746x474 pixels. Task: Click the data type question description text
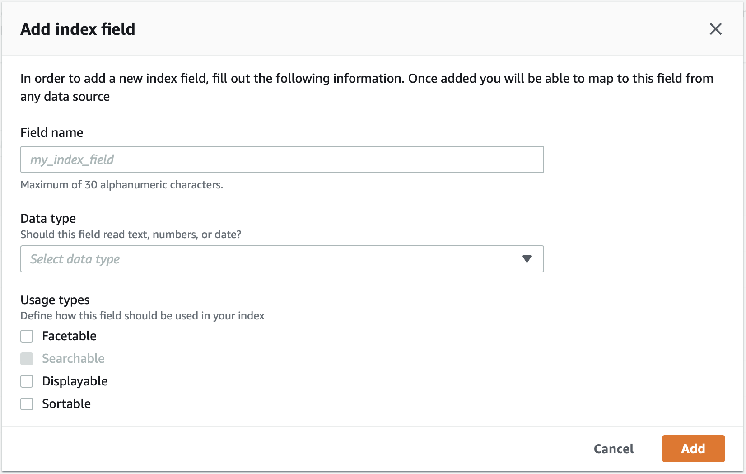131,235
